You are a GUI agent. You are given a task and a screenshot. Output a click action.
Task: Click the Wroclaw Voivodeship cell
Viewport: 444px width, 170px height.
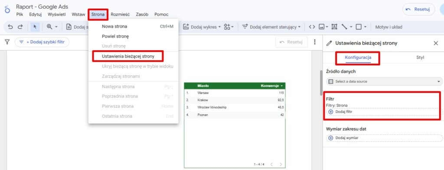pos(212,108)
